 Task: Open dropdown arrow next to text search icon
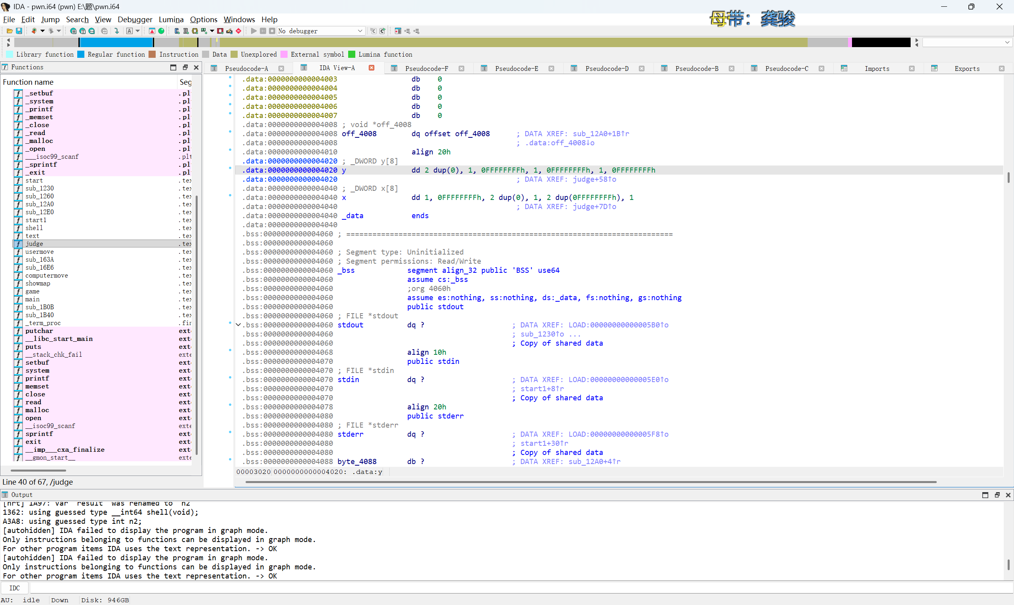(x=137, y=31)
